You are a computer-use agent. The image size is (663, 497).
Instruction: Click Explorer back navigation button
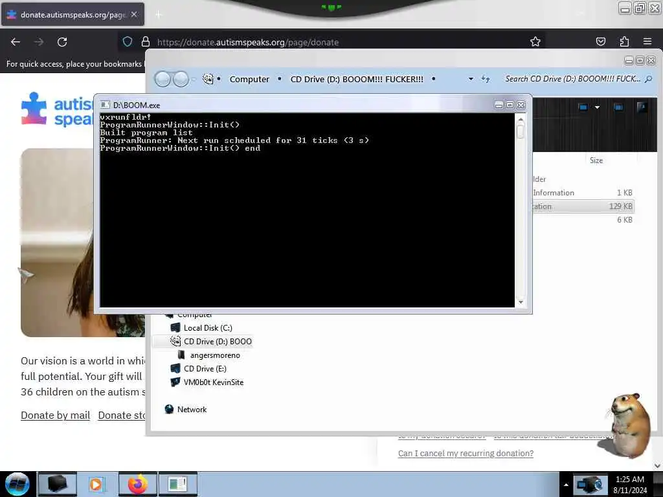pyautogui.click(x=163, y=79)
